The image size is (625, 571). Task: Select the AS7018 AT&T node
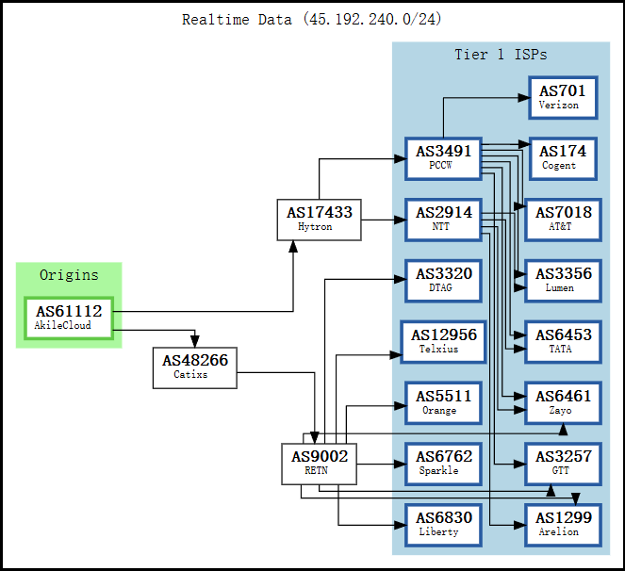[562, 220]
